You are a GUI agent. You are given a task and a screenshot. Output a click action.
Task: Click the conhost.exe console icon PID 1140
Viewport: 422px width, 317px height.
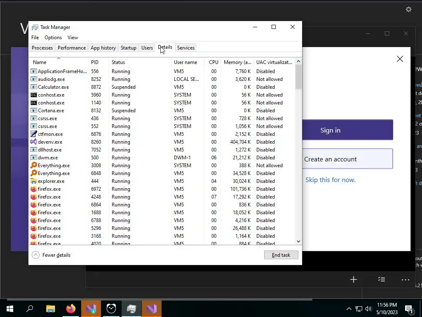[34, 103]
